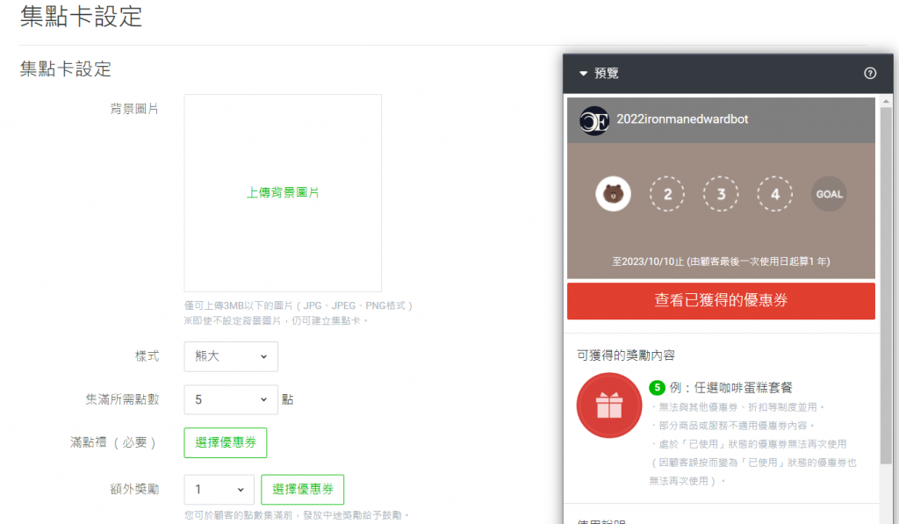Click the red gift reward icon
Image resolution: width=899 pixels, height=524 pixels.
(x=609, y=406)
